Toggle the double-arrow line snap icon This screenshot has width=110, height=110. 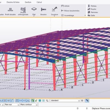[21, 101]
